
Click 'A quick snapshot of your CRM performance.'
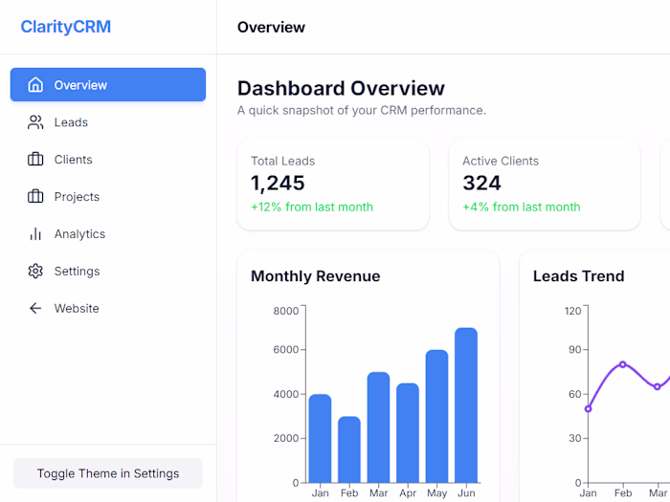[x=362, y=111]
